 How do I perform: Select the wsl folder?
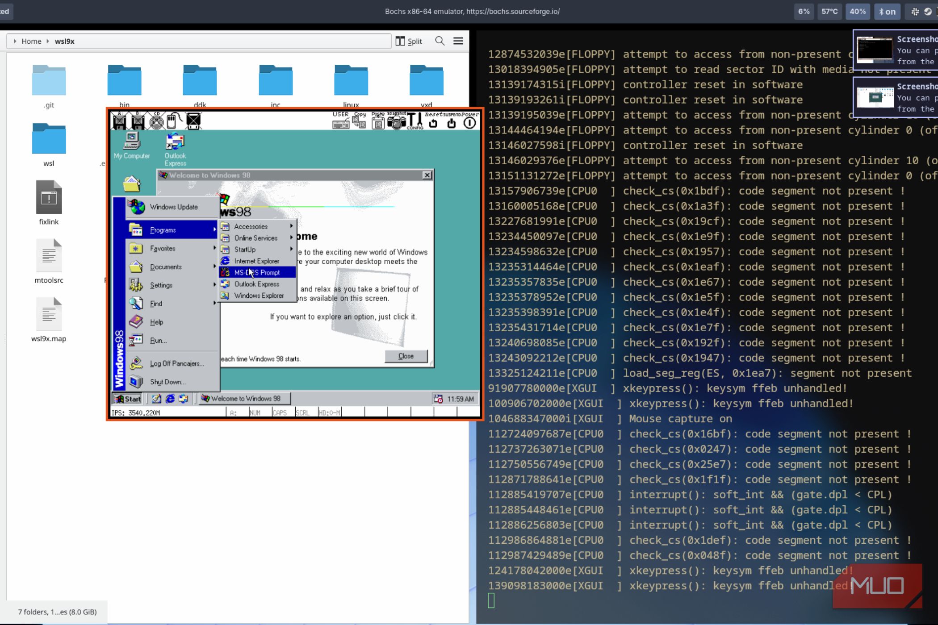coord(49,145)
